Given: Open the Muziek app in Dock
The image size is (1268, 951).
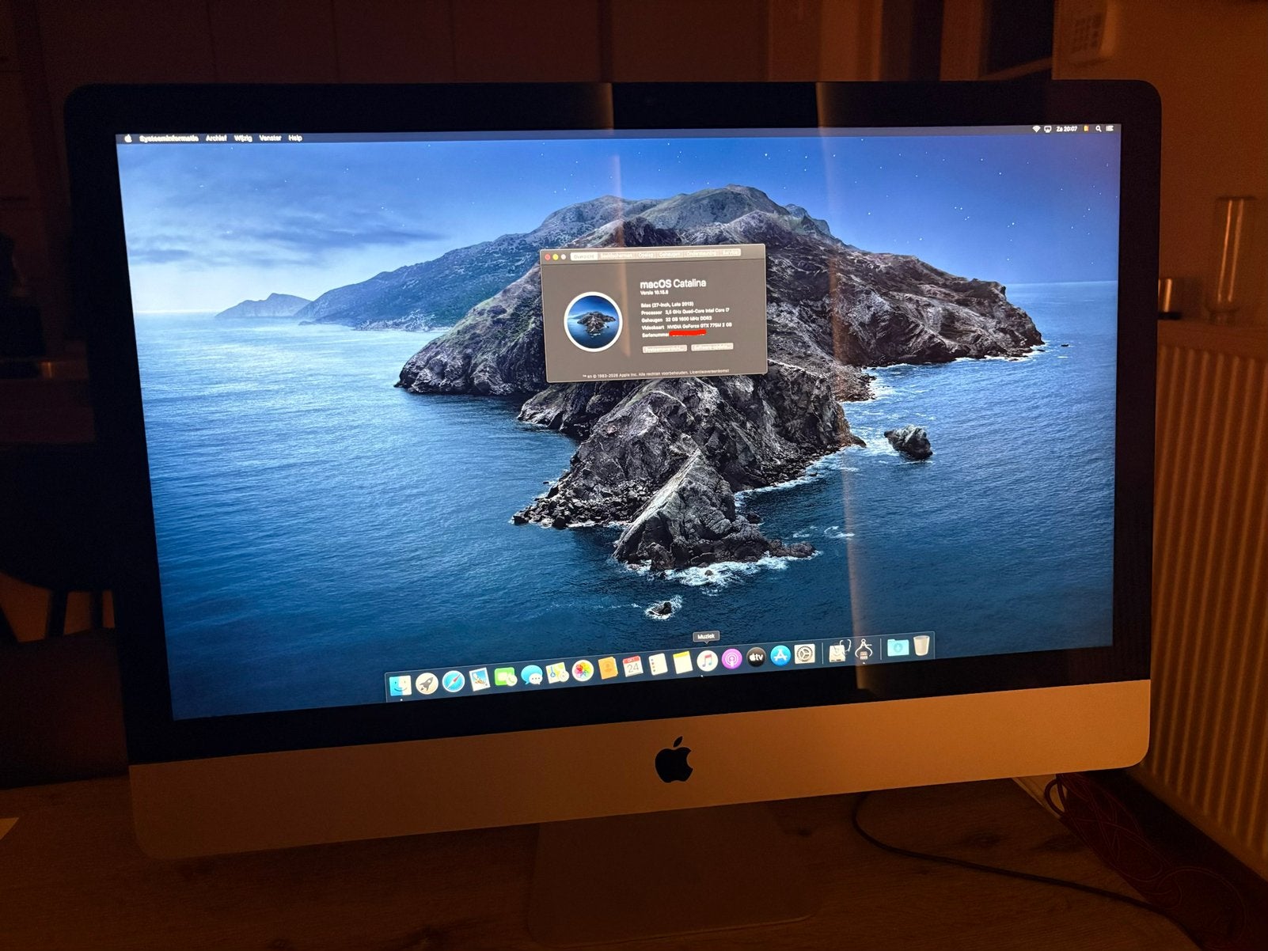Looking at the screenshot, I should click(707, 660).
